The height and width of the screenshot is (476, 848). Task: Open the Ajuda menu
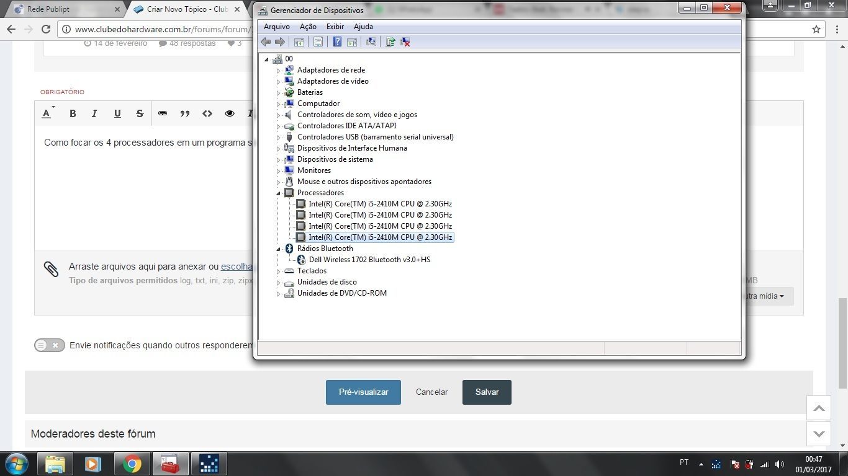click(x=363, y=27)
